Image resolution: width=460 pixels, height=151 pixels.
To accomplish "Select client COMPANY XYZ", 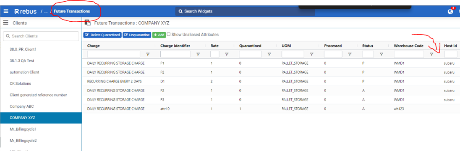I will [x=41, y=118].
